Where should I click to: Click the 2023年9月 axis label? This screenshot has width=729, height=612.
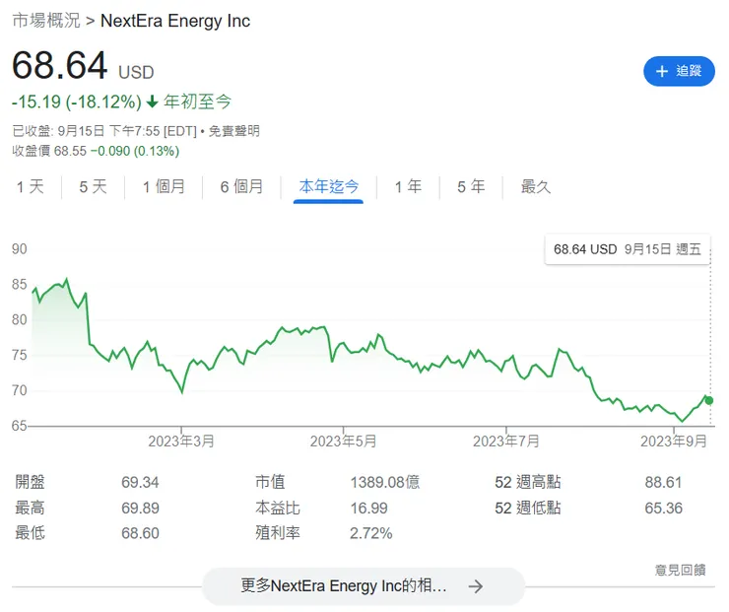(674, 441)
